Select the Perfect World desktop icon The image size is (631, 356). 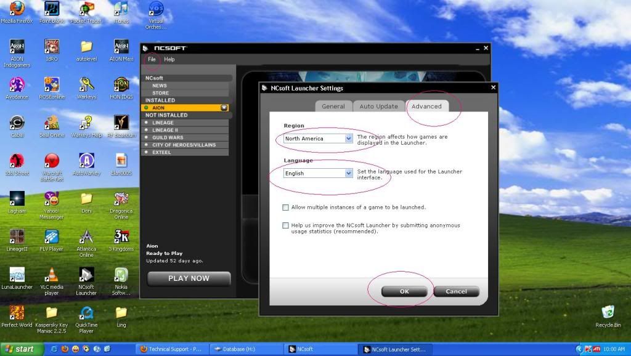coord(17,313)
